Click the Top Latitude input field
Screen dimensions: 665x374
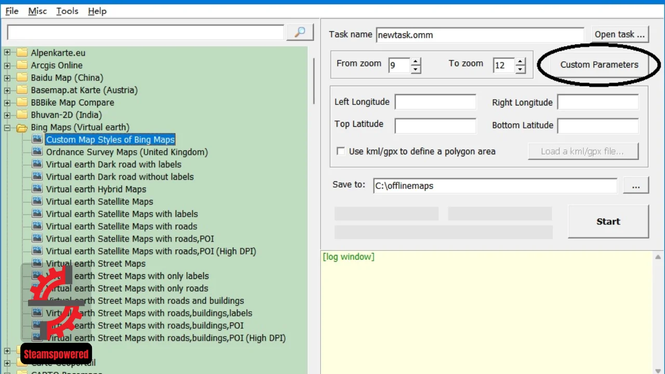click(x=435, y=126)
